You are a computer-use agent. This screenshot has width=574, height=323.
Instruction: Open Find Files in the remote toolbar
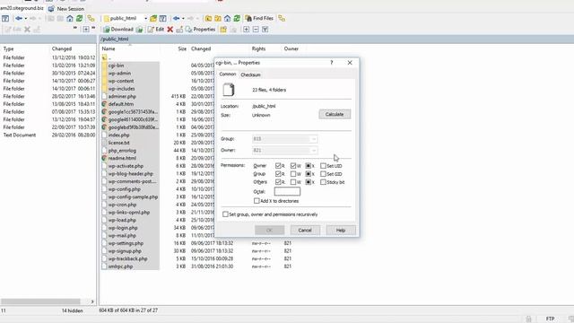(259, 18)
